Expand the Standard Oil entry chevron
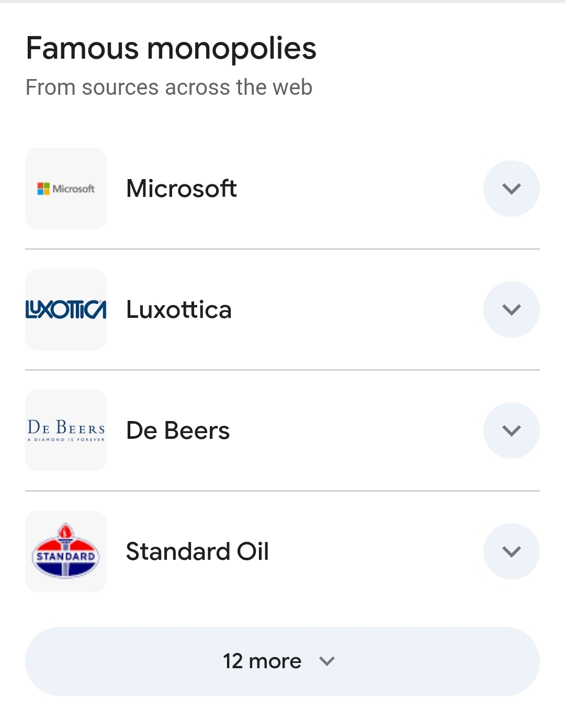Image resolution: width=565 pixels, height=708 pixels. point(512,551)
